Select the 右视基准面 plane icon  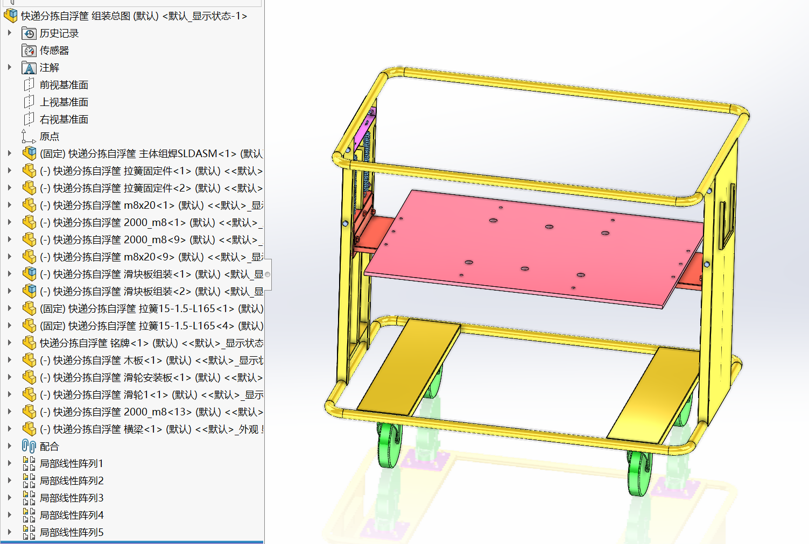click(x=29, y=119)
